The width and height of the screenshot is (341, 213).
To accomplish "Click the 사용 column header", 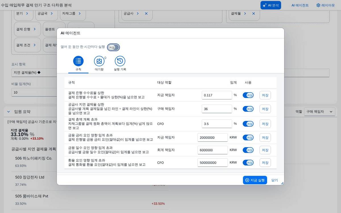I will pyautogui.click(x=248, y=83).
